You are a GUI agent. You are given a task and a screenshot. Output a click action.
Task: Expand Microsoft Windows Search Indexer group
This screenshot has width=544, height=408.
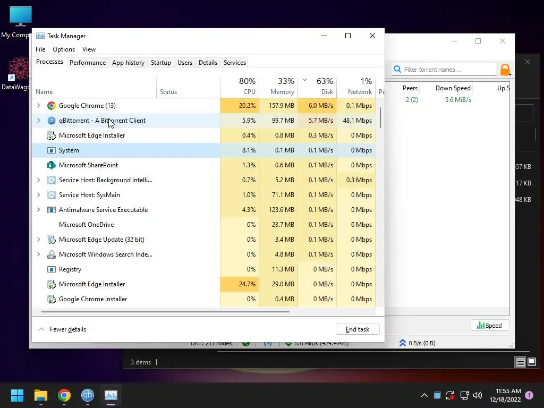[x=38, y=254]
